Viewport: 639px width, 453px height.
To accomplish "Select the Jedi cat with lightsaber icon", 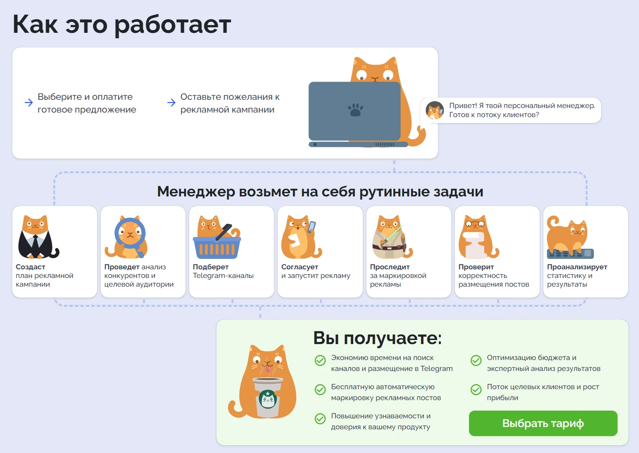I will (x=391, y=236).
